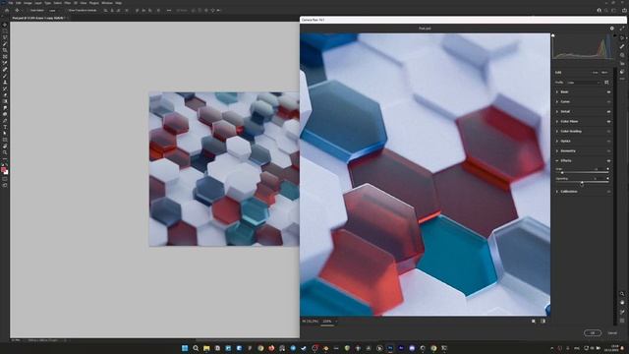
Task: Select the Rectangular Marquee tool
Action: (x=5, y=31)
